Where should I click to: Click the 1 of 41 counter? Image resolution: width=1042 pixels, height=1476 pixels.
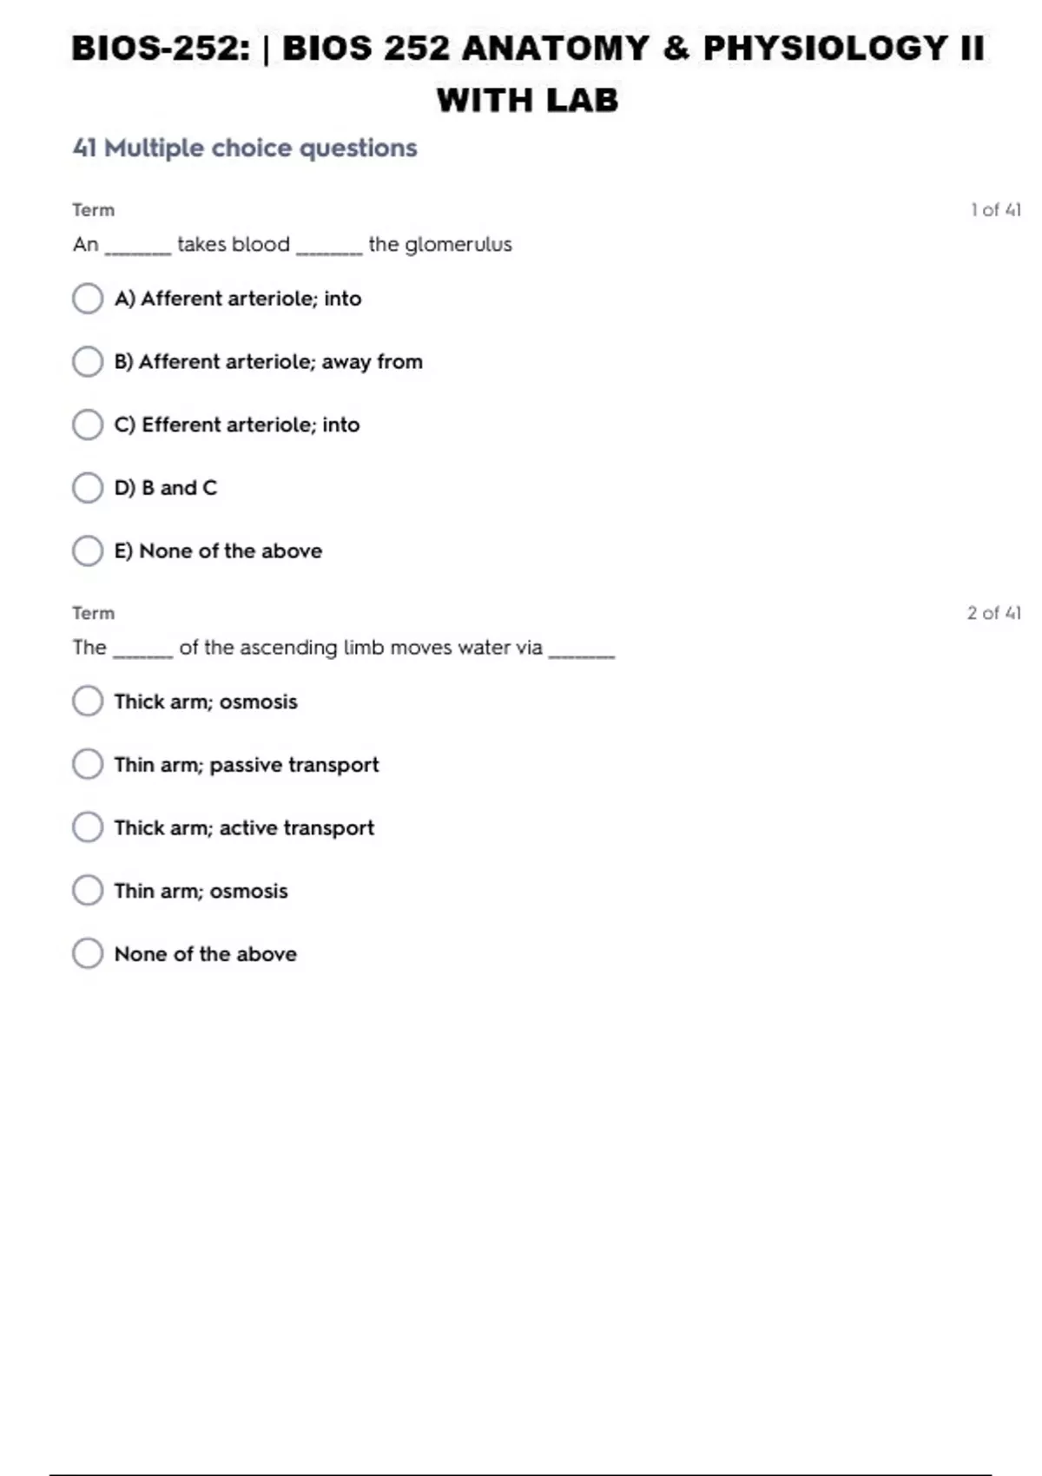(x=995, y=210)
